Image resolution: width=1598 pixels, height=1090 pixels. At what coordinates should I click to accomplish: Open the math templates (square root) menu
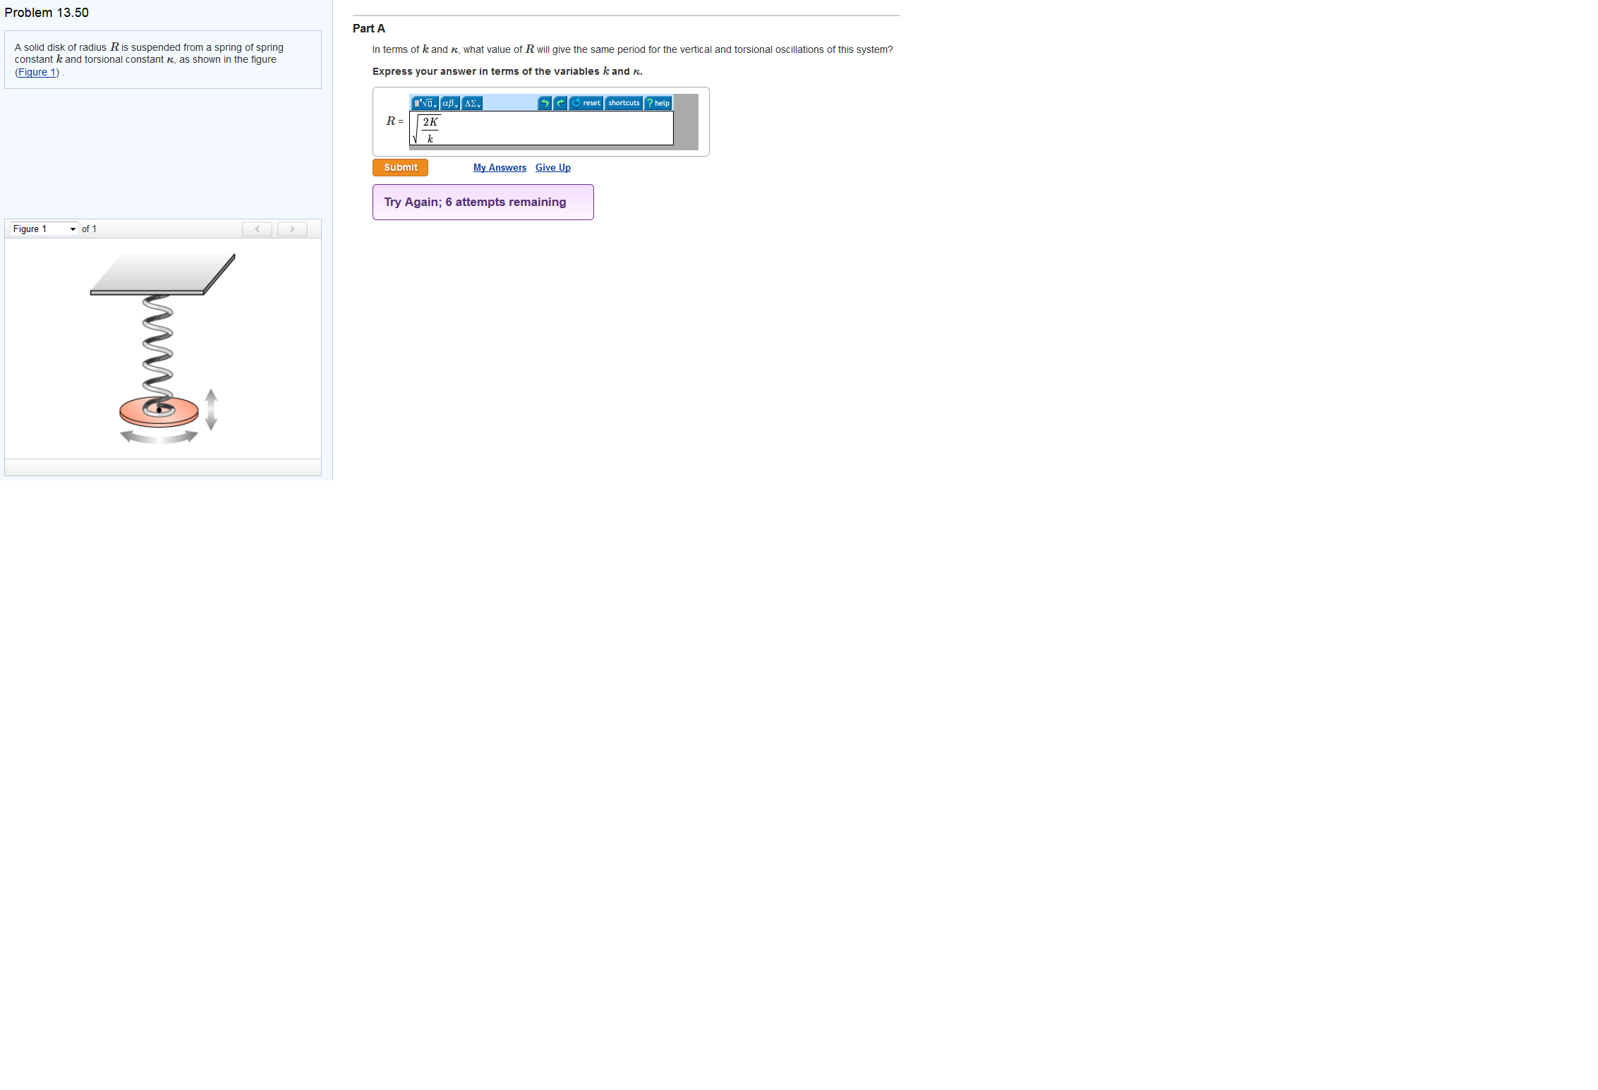pyautogui.click(x=425, y=103)
